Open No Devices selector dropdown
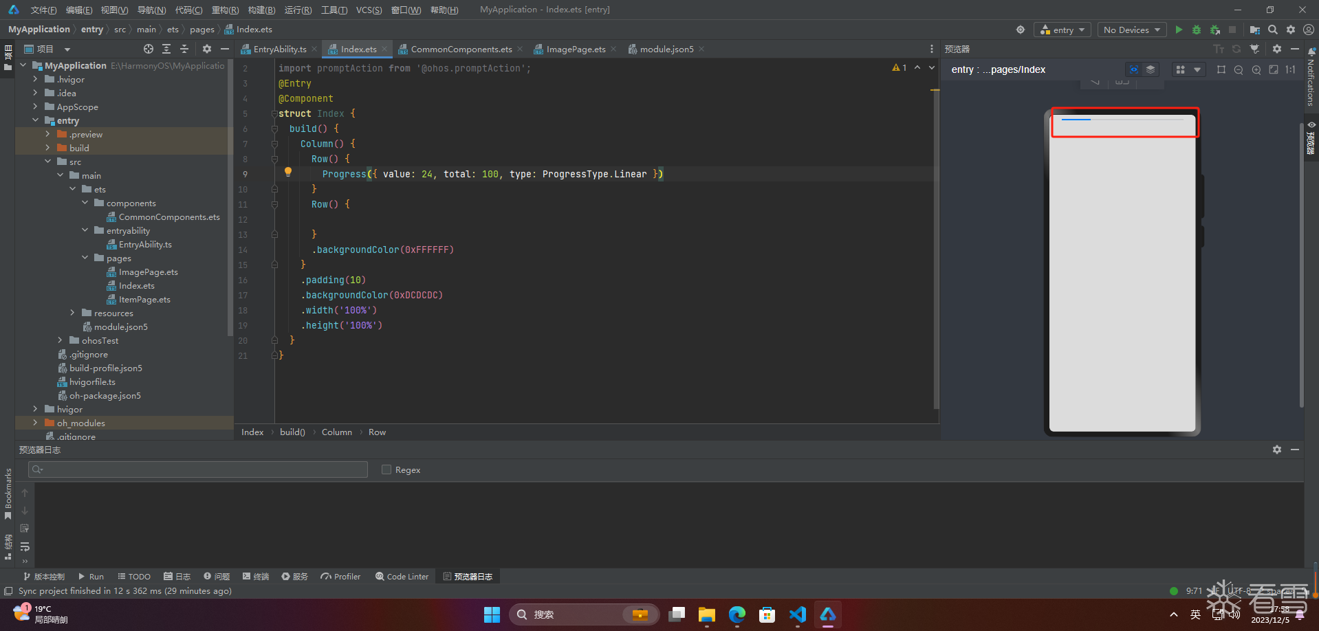Image resolution: width=1319 pixels, height=631 pixels. pos(1132,30)
